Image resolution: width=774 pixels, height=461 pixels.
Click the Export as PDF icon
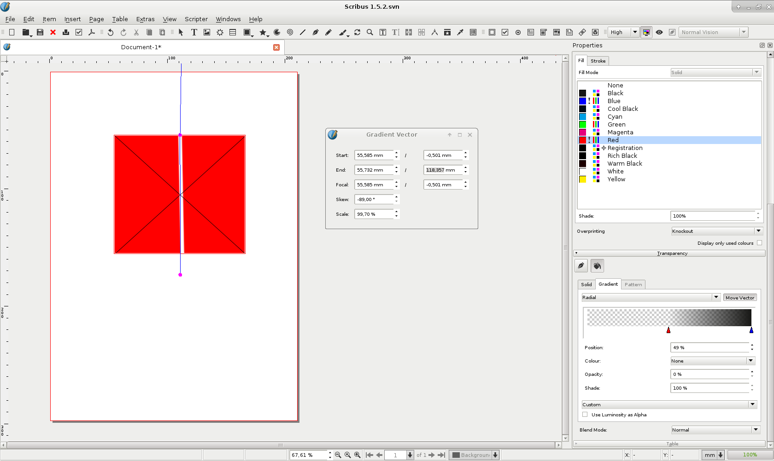pos(92,32)
